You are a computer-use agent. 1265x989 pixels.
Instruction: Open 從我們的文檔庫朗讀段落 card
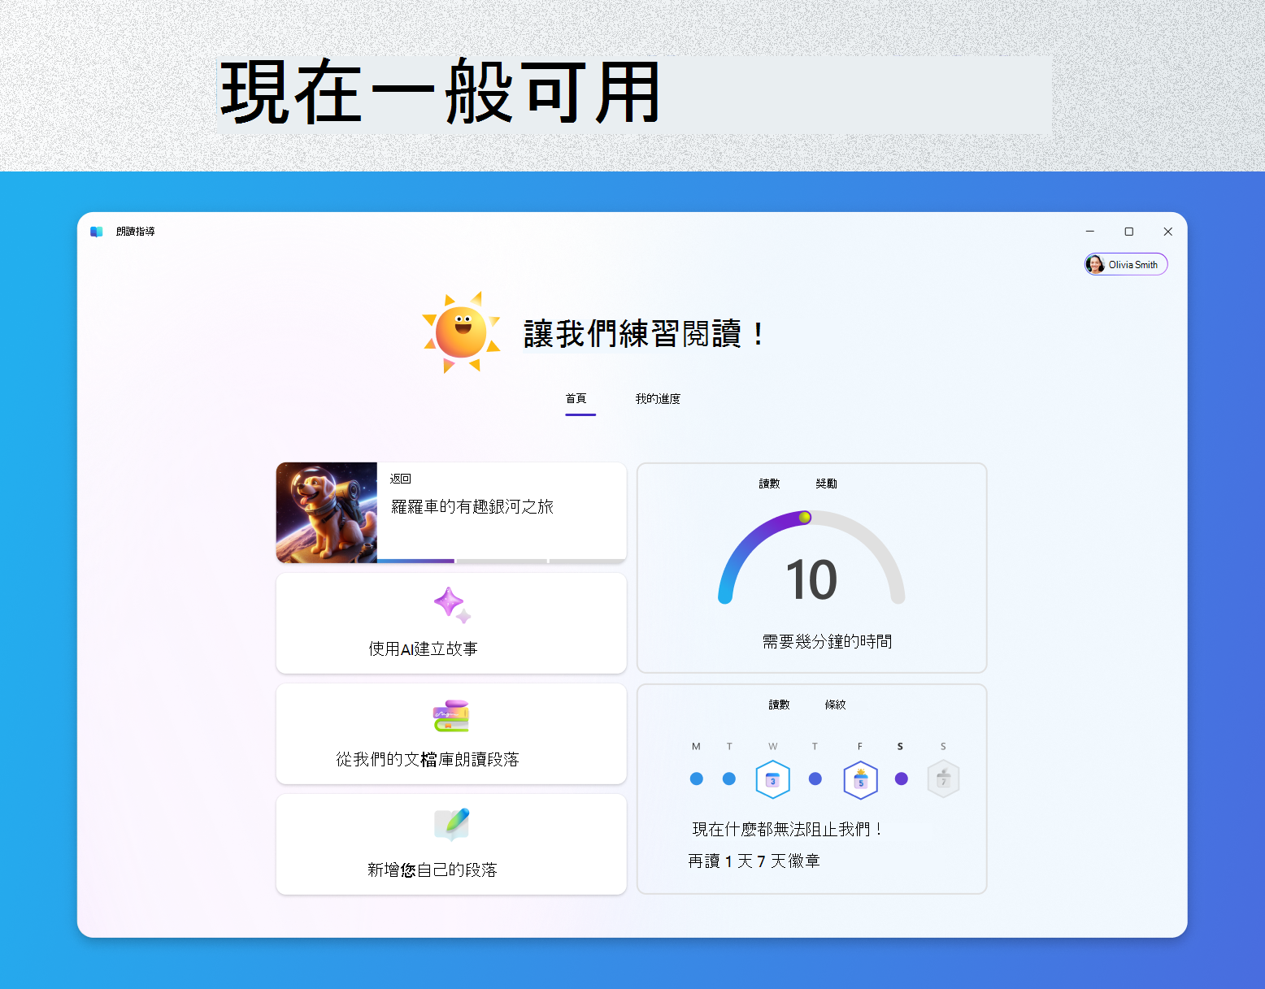coord(451,734)
